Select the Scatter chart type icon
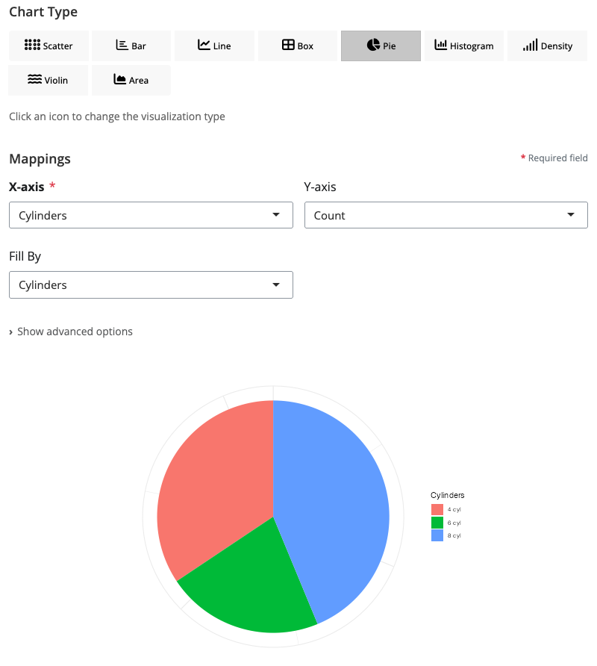 [49, 46]
